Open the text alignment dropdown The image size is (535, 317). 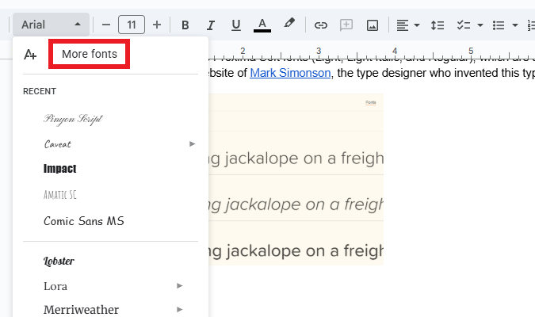(408, 25)
